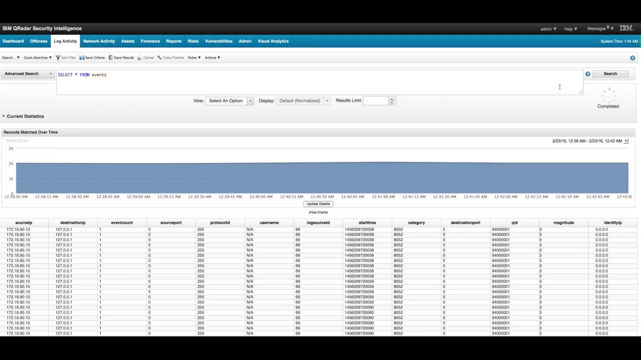This screenshot has height=360, width=641.
Task: Sort by identityip column header
Action: 612,222
